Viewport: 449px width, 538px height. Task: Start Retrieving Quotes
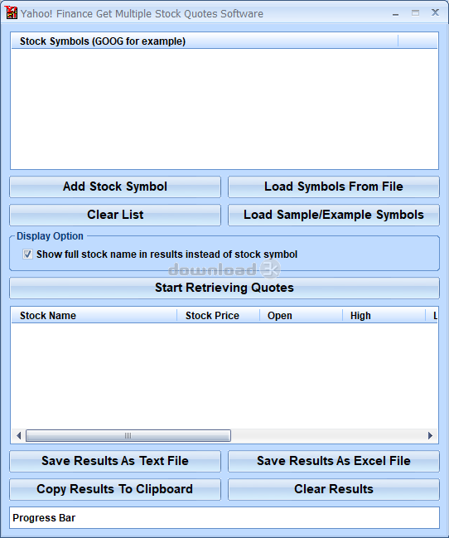(x=224, y=288)
